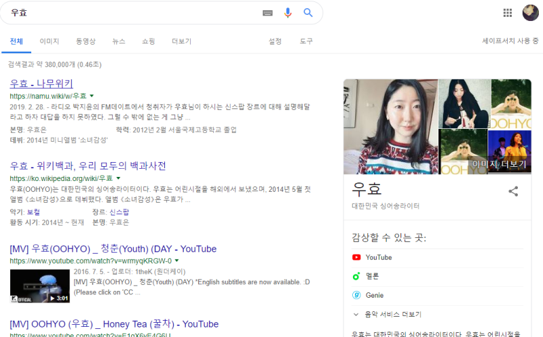Image resolution: width=543 pixels, height=337 pixels.
Task: Select the 전체 tab
Action: 16,41
